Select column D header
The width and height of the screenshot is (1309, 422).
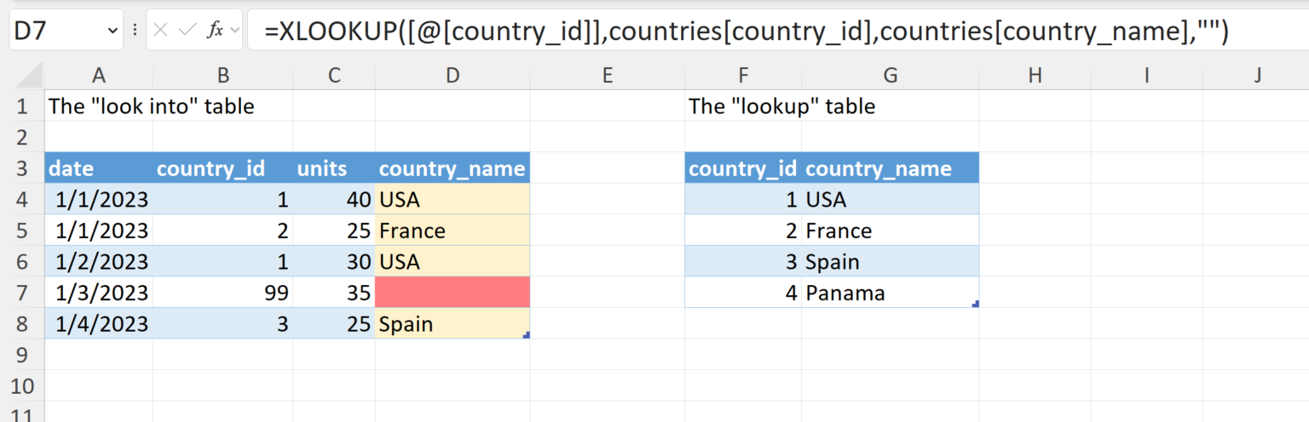click(452, 76)
